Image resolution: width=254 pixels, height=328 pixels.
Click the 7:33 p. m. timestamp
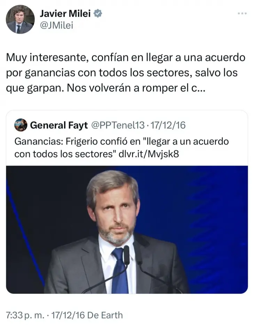tap(25, 315)
